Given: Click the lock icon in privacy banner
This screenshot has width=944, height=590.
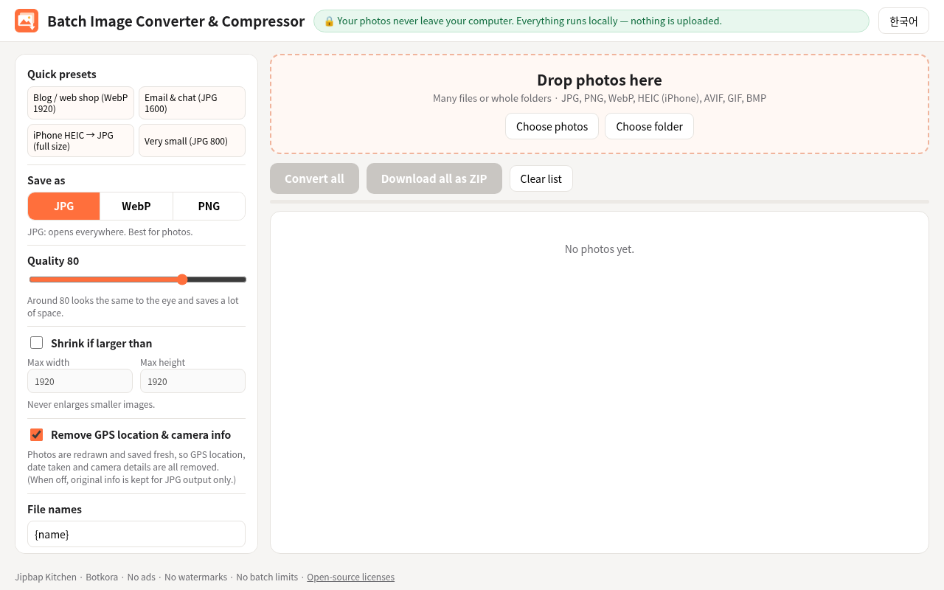Looking at the screenshot, I should point(329,21).
